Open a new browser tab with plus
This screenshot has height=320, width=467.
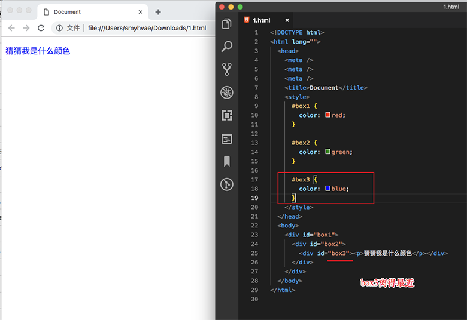(x=158, y=12)
